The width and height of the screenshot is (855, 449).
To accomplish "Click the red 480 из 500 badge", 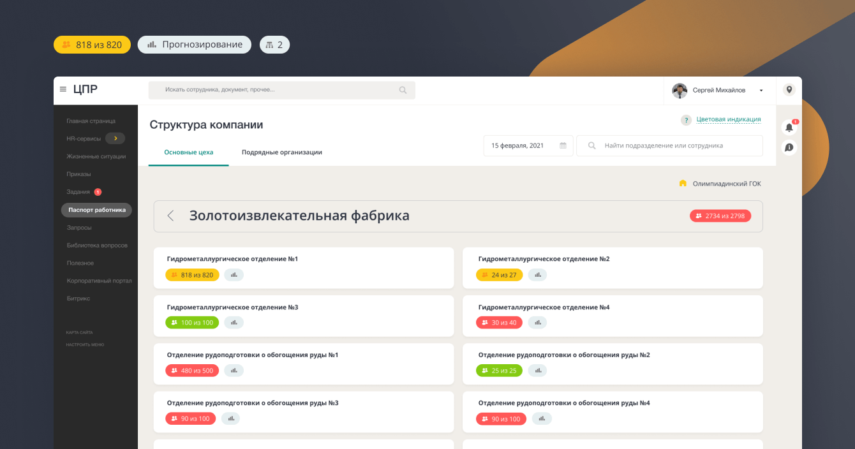I will [x=192, y=371].
